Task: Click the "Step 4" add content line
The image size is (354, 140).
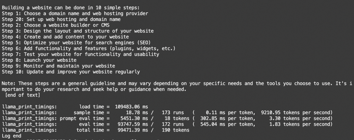Action: [x=65, y=37]
